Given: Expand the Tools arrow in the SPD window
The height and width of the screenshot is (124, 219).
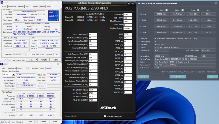Looking at the screenshot, I should coord(36,122).
